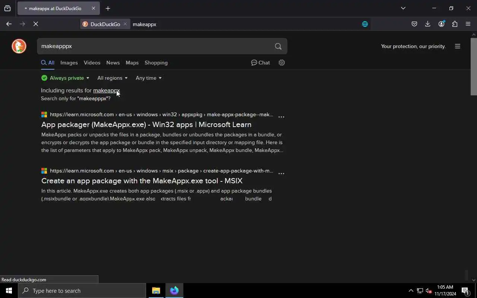Search only for "makeapppx" link
This screenshot has height=298, width=477.
pyautogui.click(x=76, y=98)
